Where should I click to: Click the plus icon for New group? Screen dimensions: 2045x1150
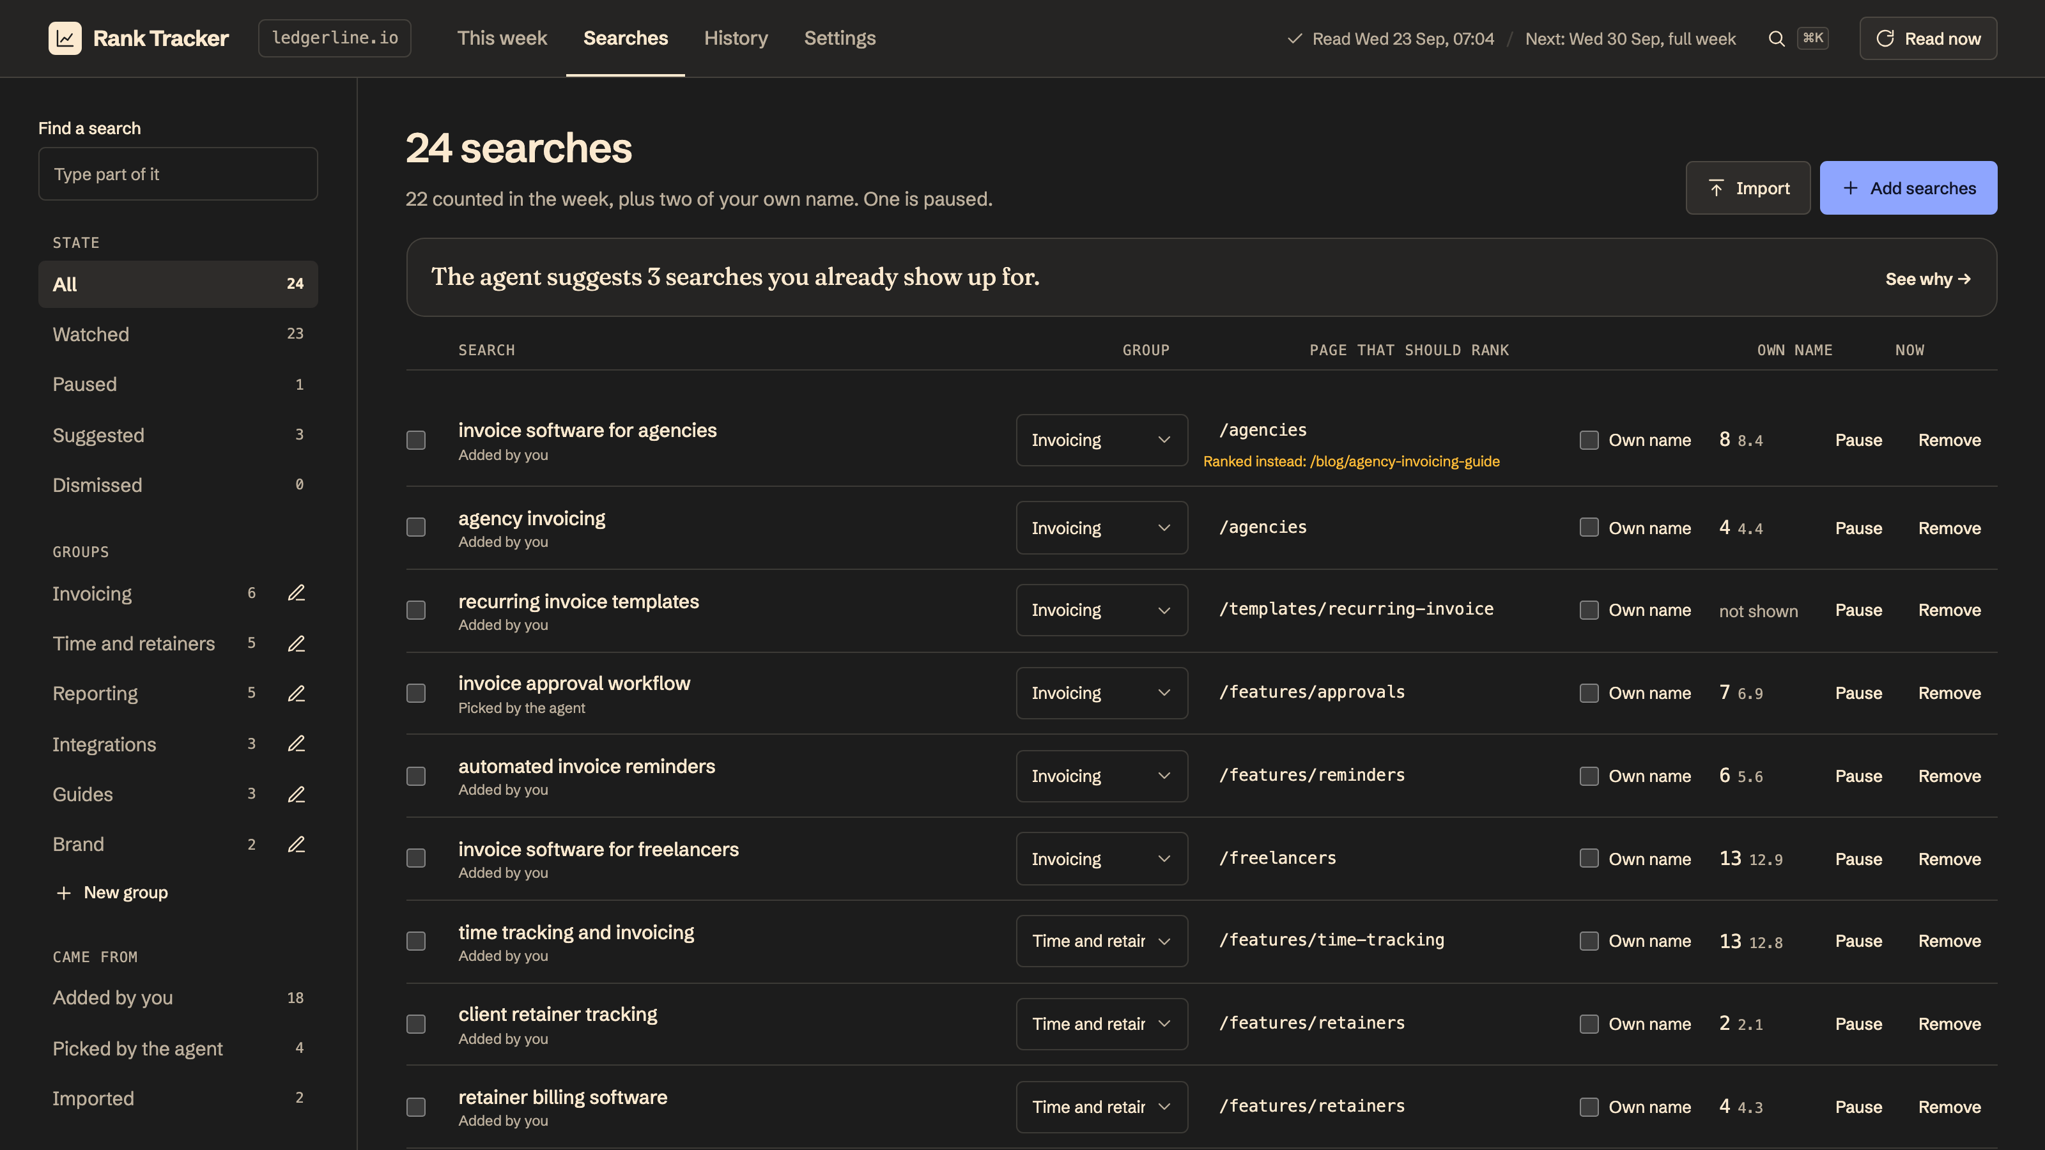63,893
